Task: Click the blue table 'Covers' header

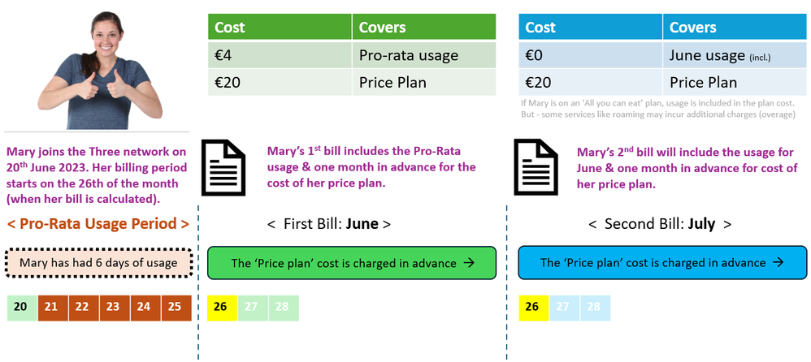Action: [x=735, y=27]
